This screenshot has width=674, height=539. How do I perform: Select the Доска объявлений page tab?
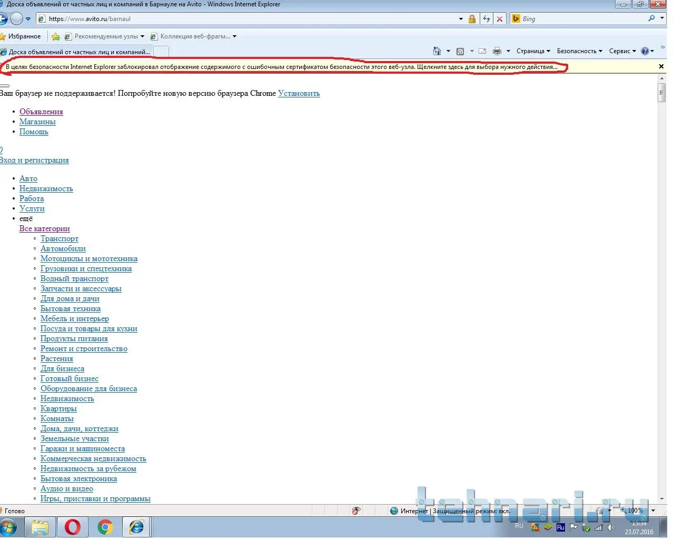76,52
